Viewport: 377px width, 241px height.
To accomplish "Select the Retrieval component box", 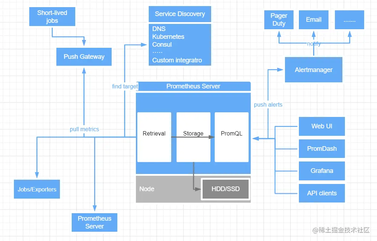I will [154, 137].
